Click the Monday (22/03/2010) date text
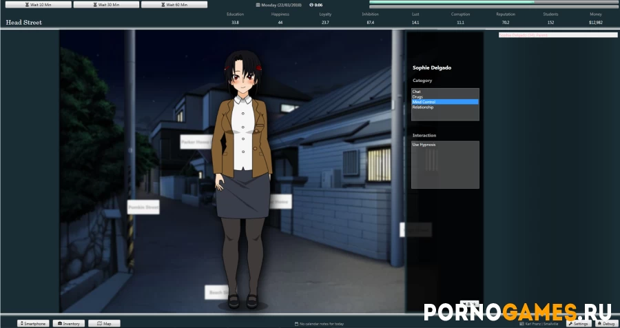This screenshot has height=328, width=620. coord(281,5)
